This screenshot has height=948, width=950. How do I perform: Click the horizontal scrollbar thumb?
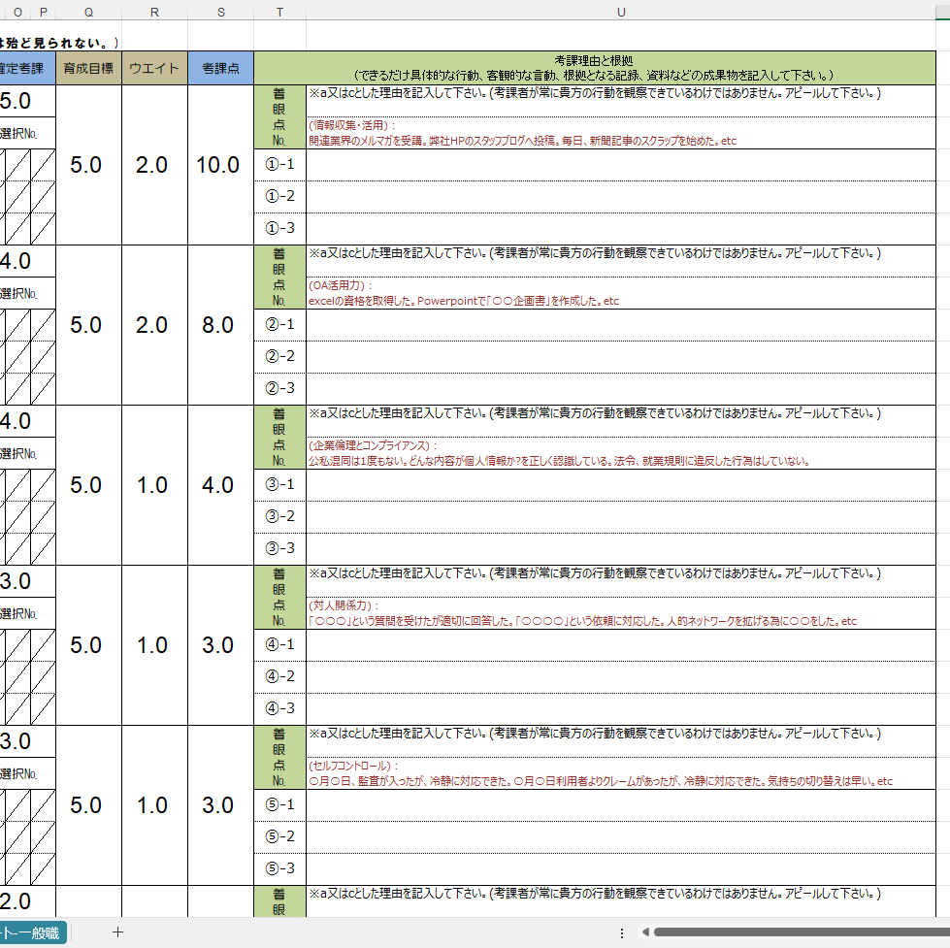point(802,932)
